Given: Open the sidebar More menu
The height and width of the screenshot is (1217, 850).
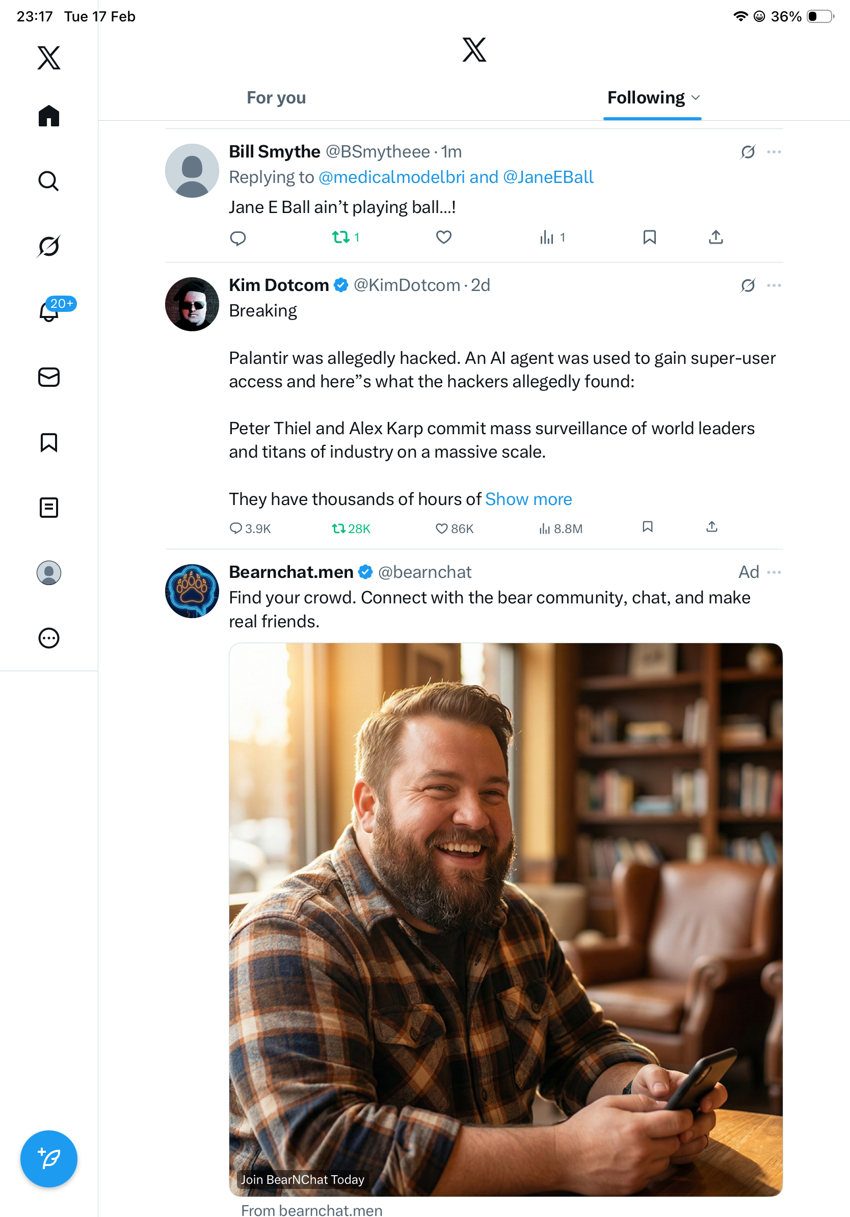Looking at the screenshot, I should pyautogui.click(x=48, y=638).
